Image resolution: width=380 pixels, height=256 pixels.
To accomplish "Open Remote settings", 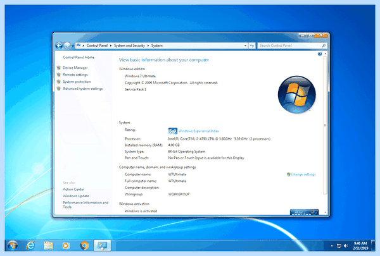I will click(x=75, y=75).
